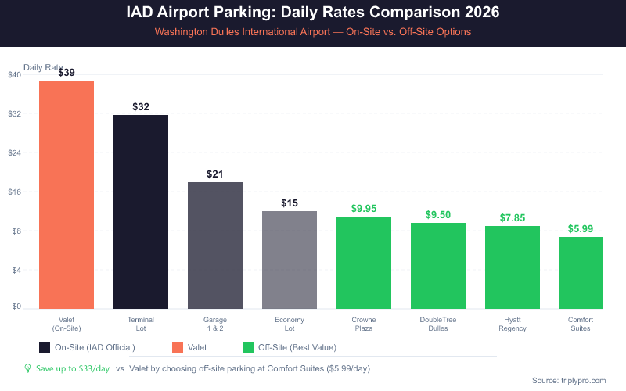Click the dark On-Site legend swatch
Image resolution: width=626 pixels, height=391 pixels.
(45, 347)
